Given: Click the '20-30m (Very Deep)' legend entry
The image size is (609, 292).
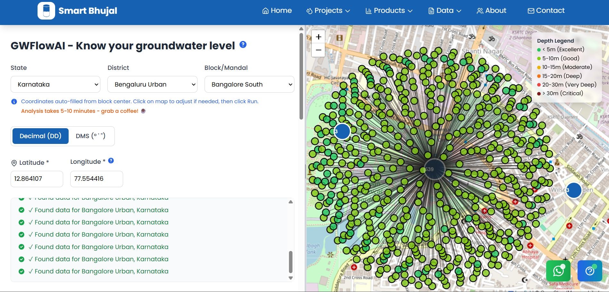Looking at the screenshot, I should (567, 85).
